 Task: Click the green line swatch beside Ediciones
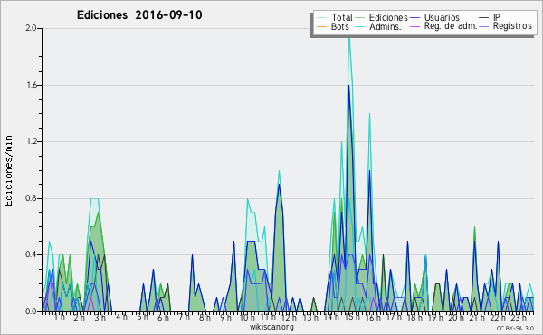pyautogui.click(x=360, y=18)
